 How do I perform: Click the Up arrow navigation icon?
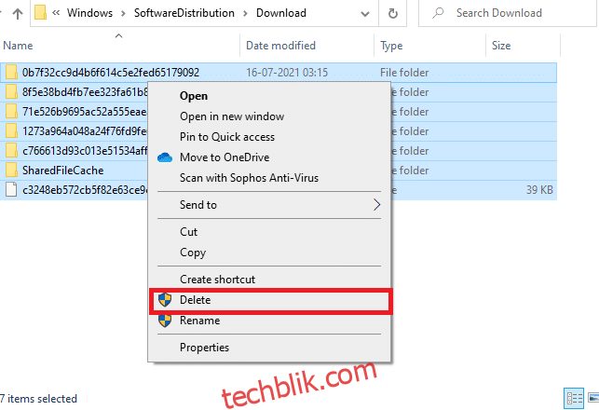click(18, 14)
